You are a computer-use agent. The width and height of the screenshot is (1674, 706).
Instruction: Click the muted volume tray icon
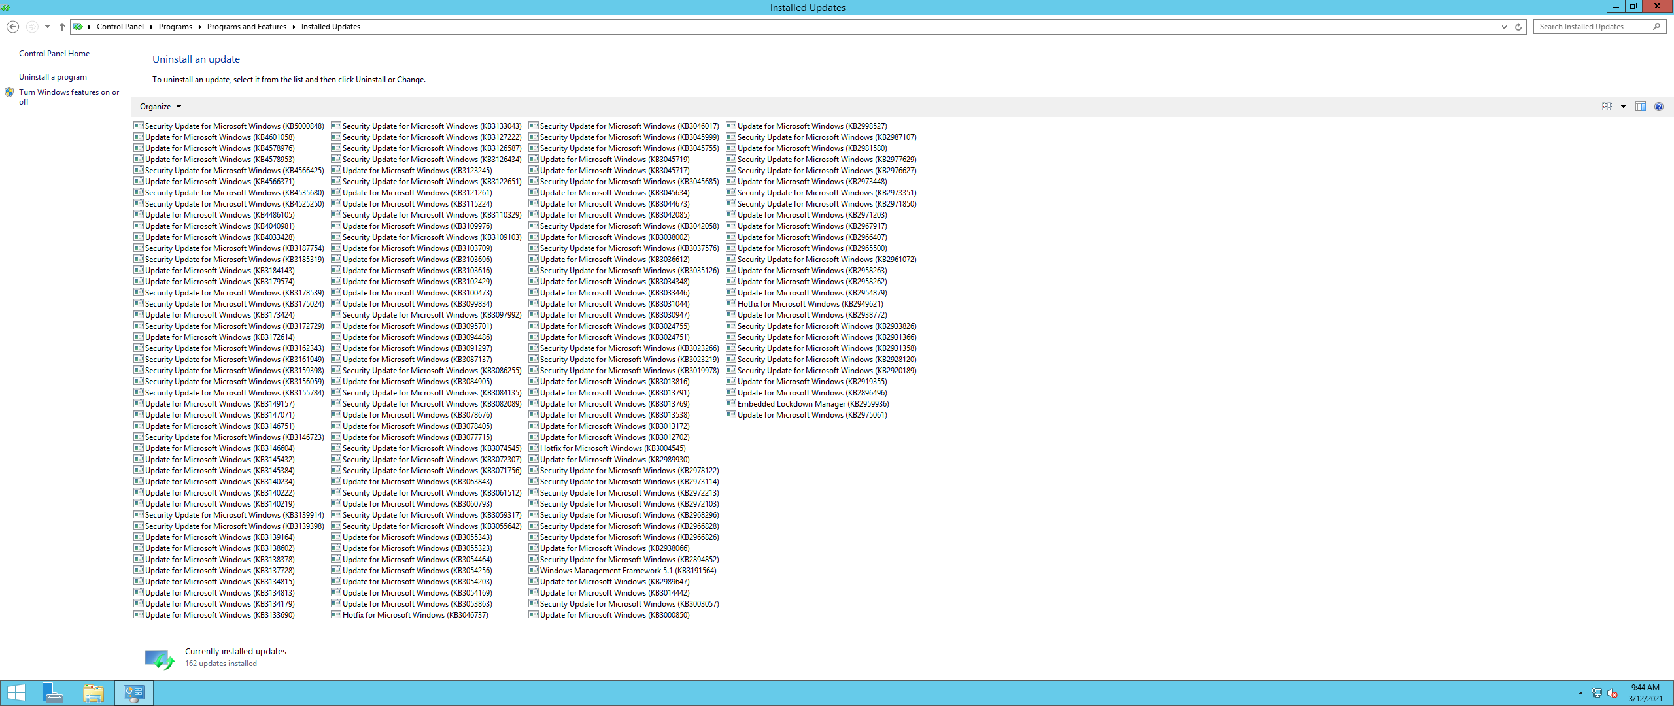pos(1612,693)
